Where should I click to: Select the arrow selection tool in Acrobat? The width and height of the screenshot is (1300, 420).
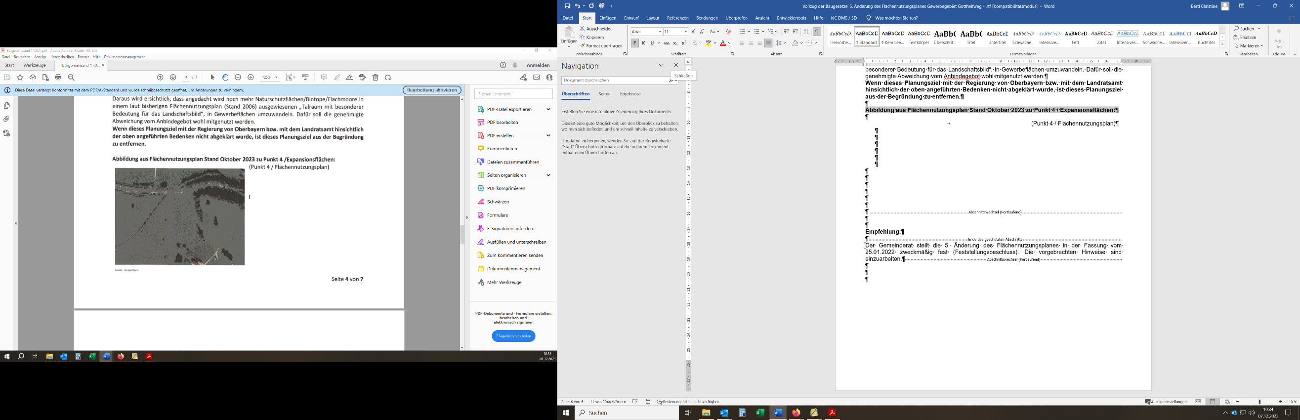point(212,77)
